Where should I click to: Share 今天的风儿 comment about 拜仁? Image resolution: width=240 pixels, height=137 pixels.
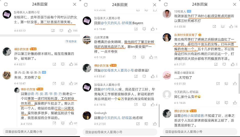coord(218,103)
